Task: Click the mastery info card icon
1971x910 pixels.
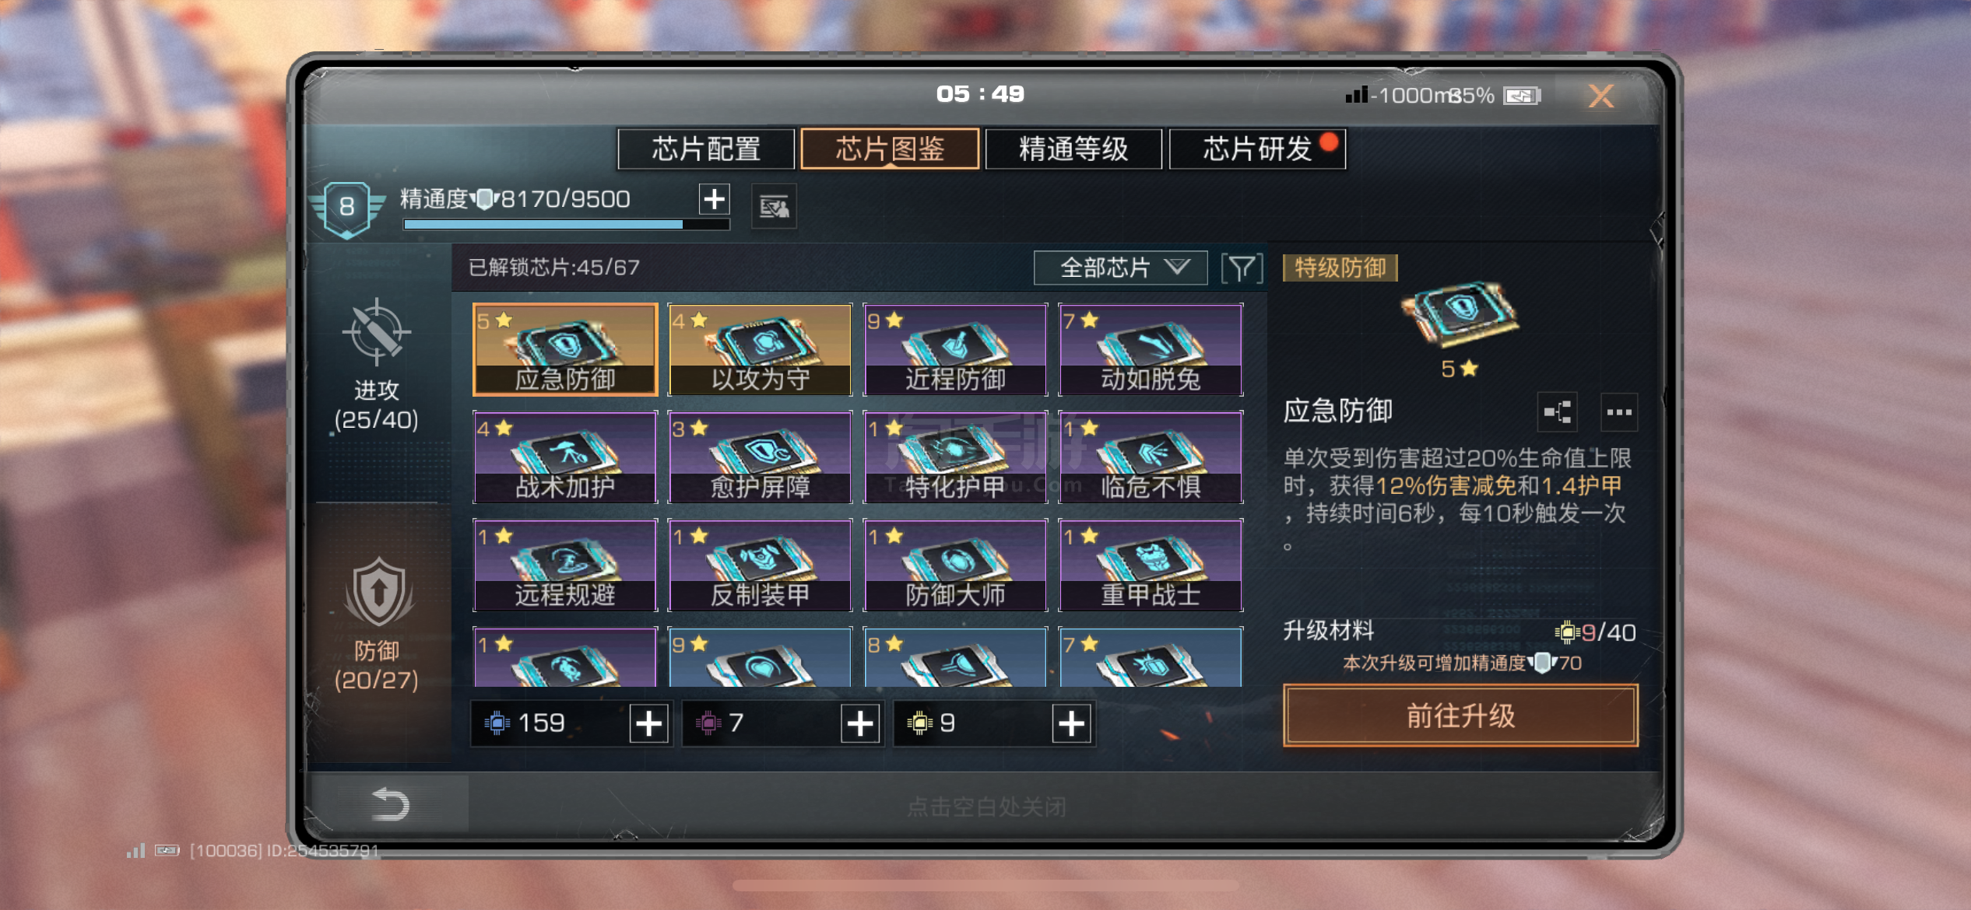Action: pyautogui.click(x=774, y=207)
